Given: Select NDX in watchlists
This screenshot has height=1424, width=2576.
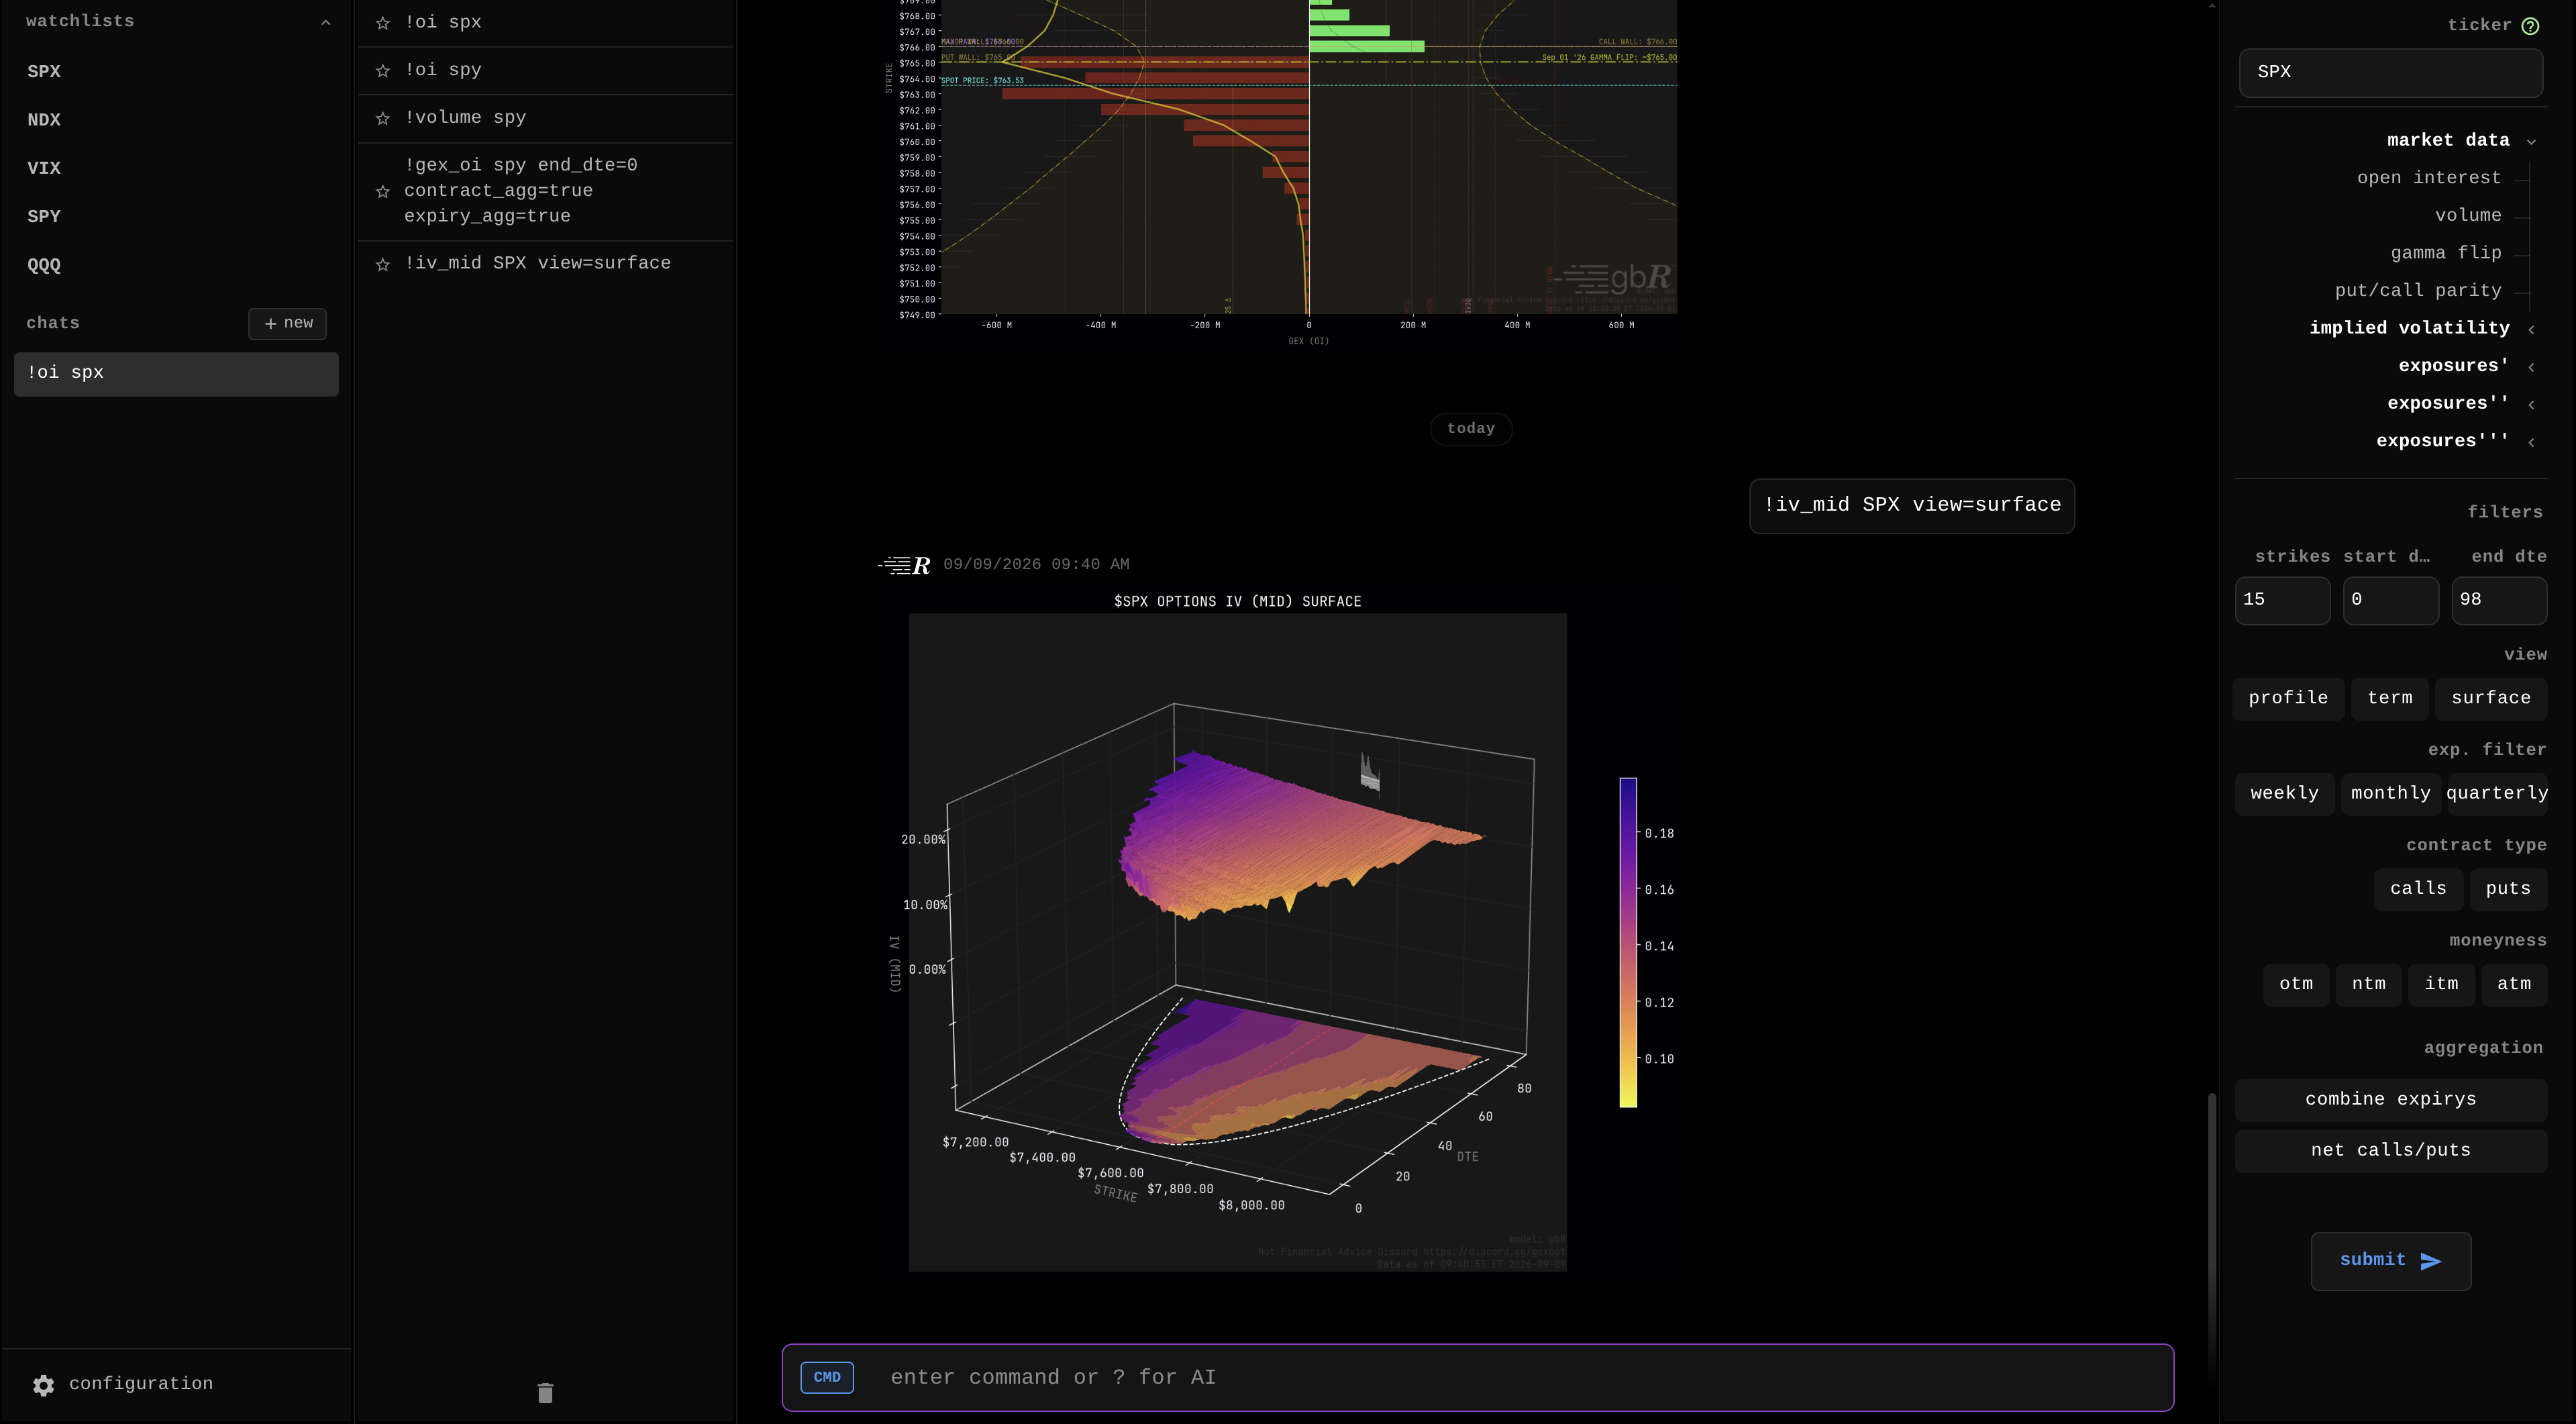Looking at the screenshot, I should [x=44, y=120].
